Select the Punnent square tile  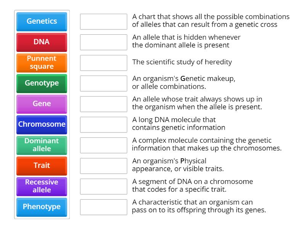[x=42, y=63]
